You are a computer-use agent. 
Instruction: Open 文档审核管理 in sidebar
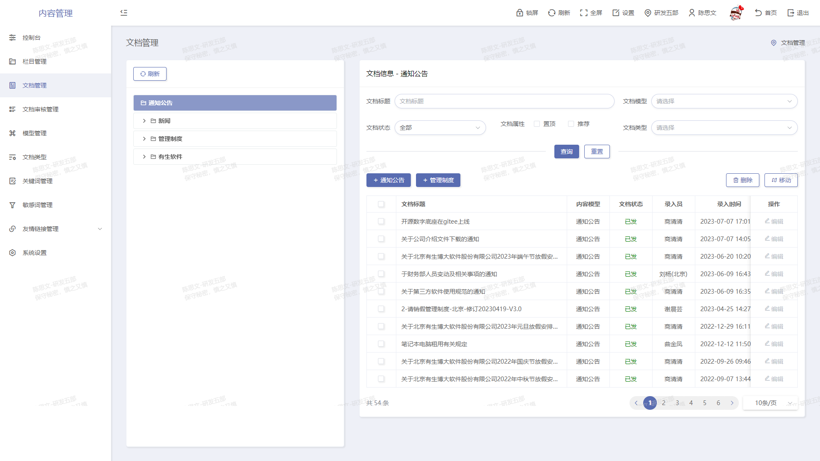point(41,109)
